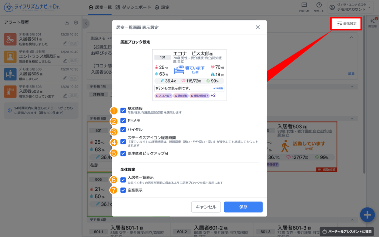Uncheck the 基本情報 checkbox
The width and height of the screenshot is (379, 237).
123,110
